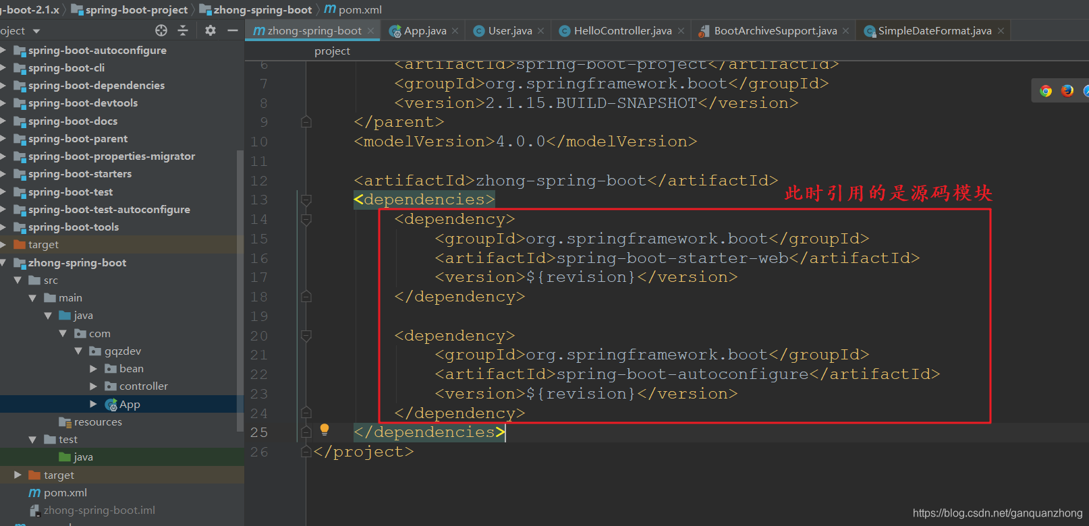The height and width of the screenshot is (526, 1089).
Task: Expand the controller package
Action: pyautogui.click(x=93, y=386)
